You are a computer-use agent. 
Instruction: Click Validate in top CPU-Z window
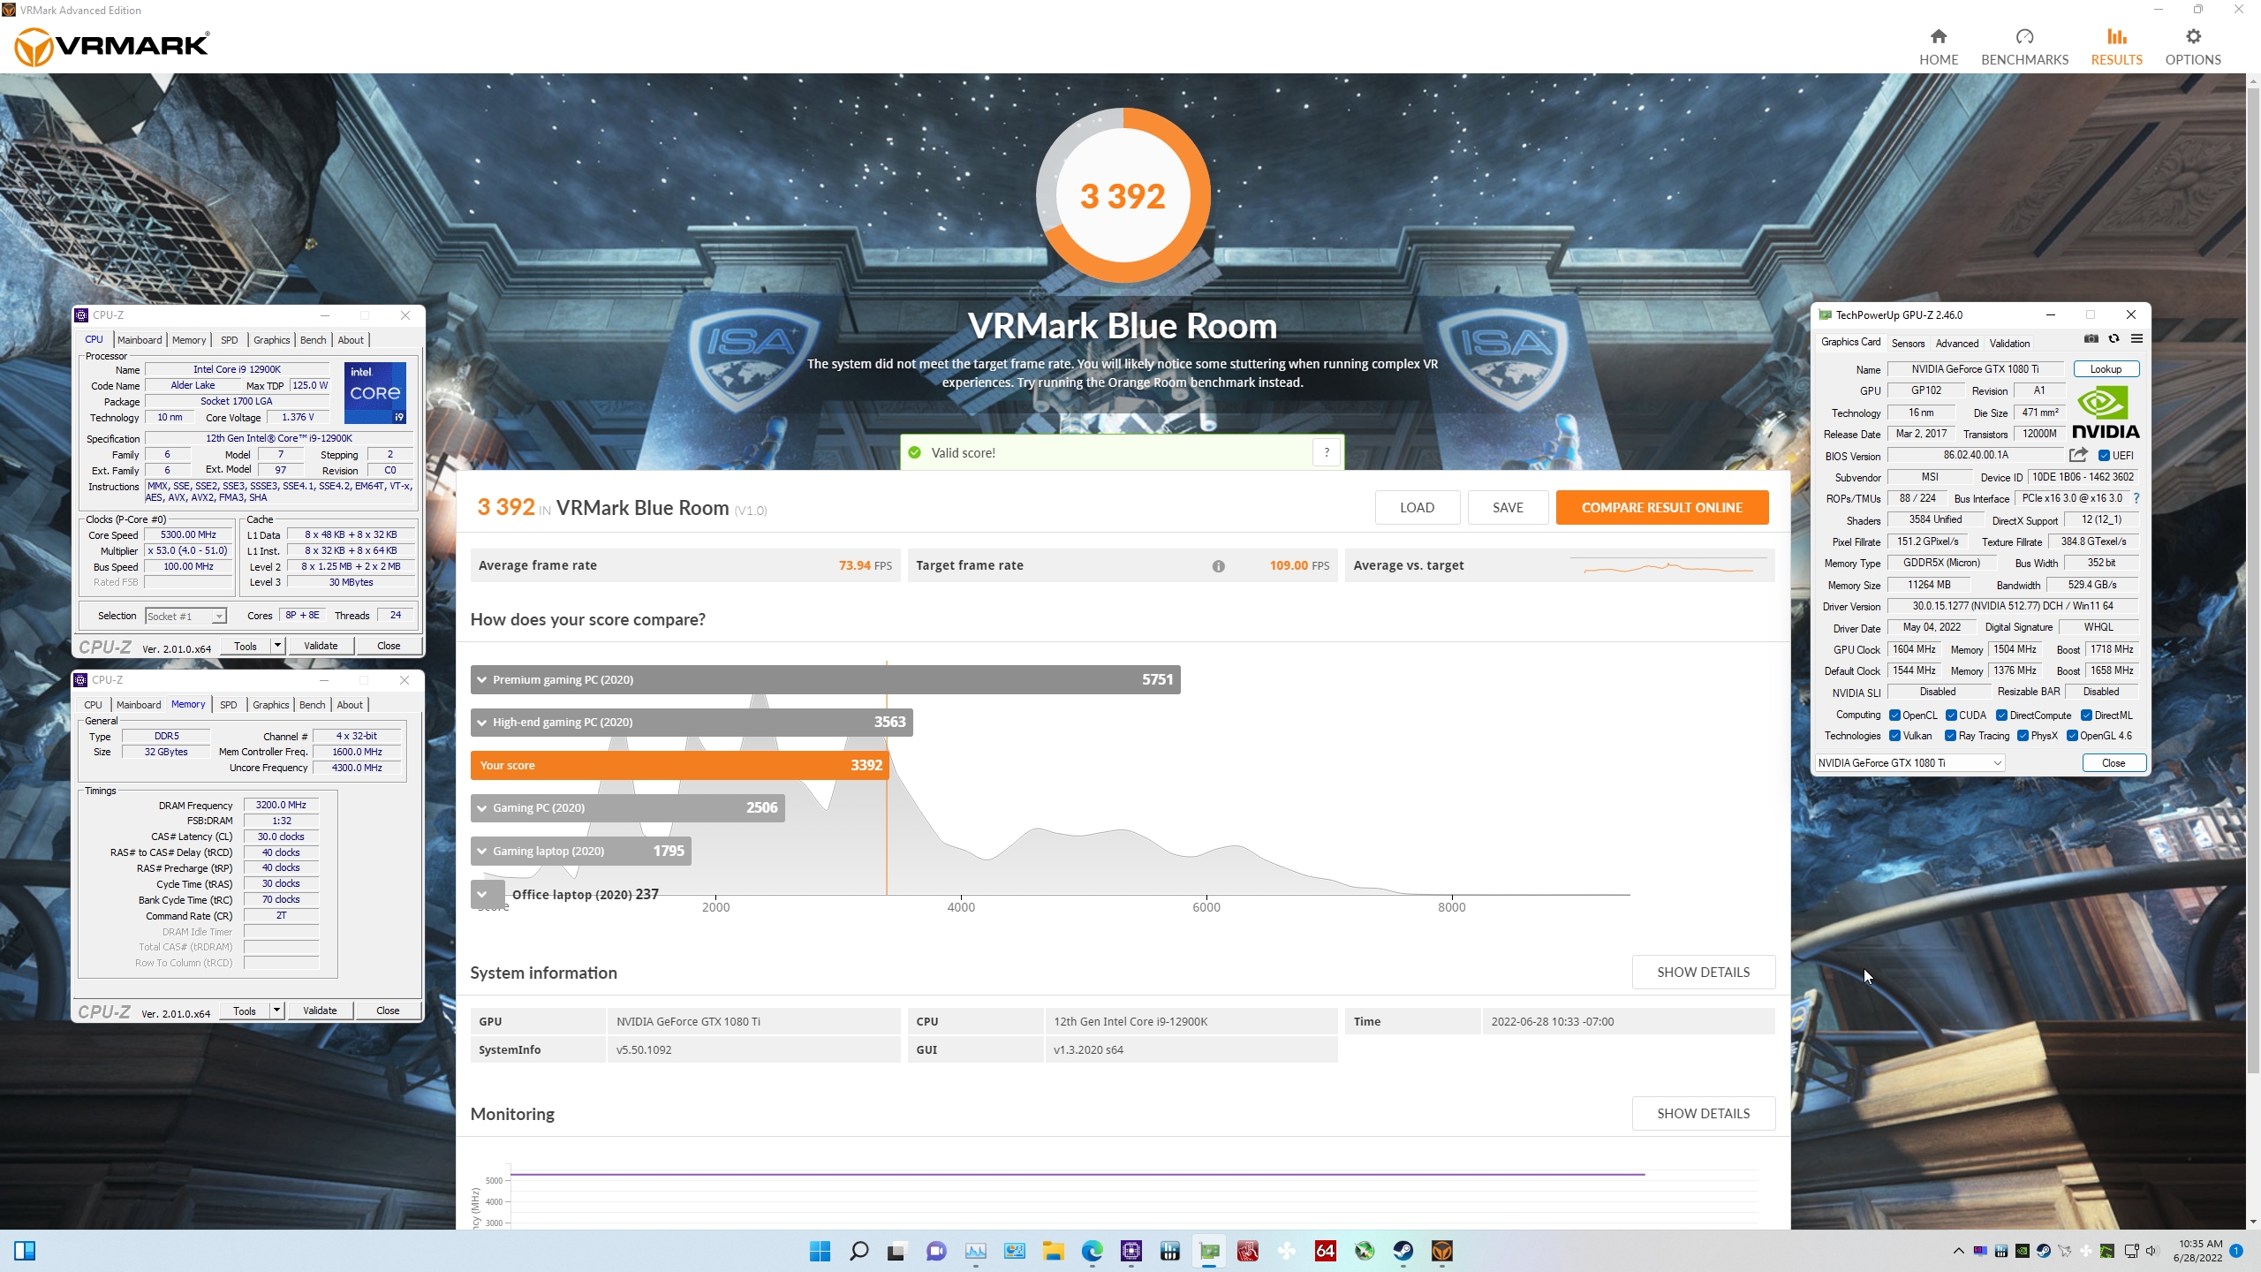pyautogui.click(x=321, y=646)
